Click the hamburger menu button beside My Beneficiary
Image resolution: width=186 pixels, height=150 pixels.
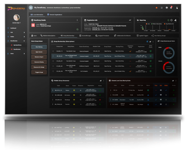click(31, 8)
